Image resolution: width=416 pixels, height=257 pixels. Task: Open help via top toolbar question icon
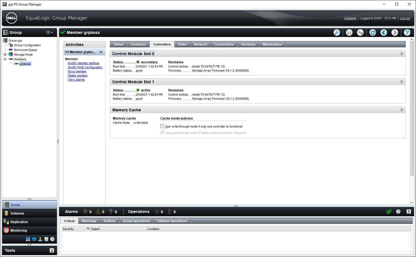(x=407, y=33)
